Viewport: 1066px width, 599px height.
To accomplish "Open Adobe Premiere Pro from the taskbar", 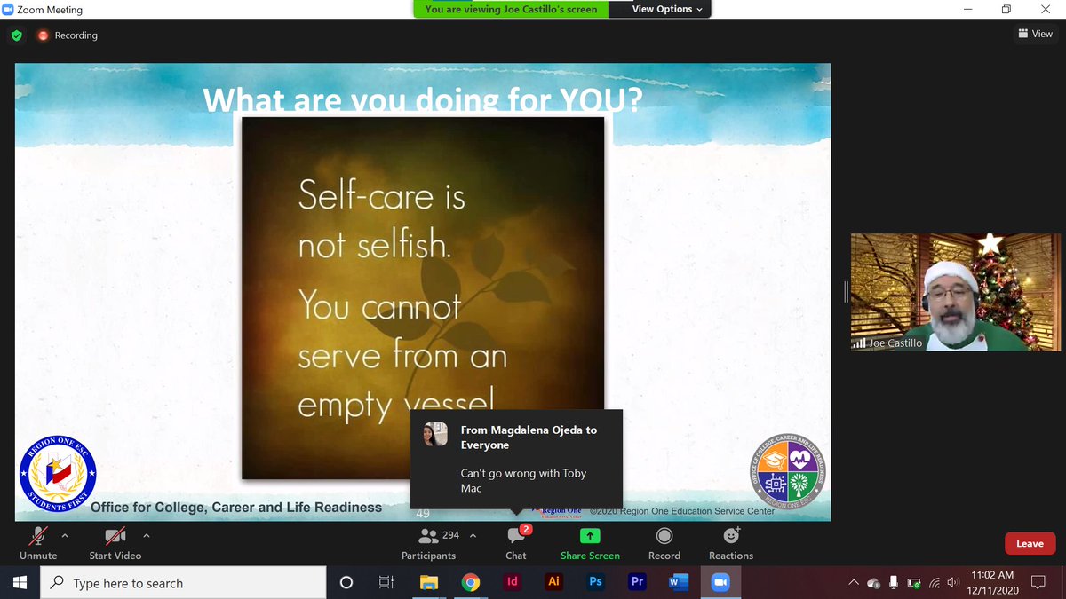I will coord(637,582).
